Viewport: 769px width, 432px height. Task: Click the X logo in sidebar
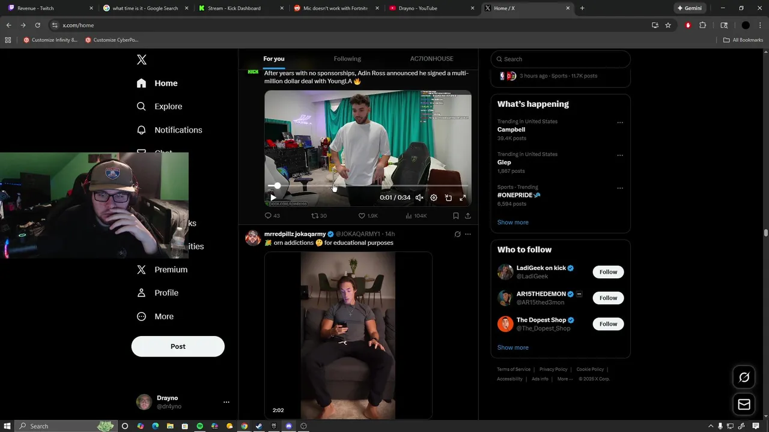[142, 59]
